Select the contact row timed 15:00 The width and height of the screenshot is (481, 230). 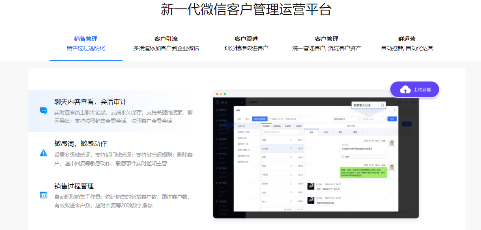coord(282,201)
